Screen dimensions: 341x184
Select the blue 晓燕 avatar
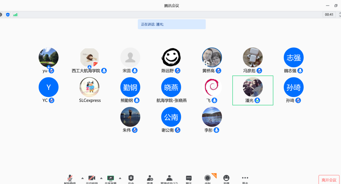[x=171, y=87]
